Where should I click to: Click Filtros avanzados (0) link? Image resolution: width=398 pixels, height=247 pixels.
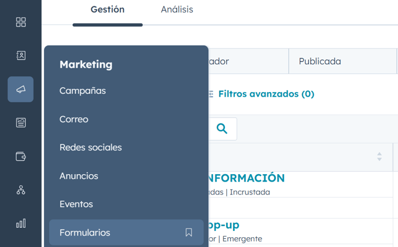coord(266,94)
